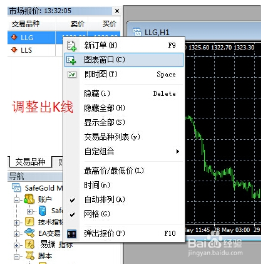Click the popup prices icon beside 弹出报价
Viewport: 268px width, 269px height.
(71, 234)
